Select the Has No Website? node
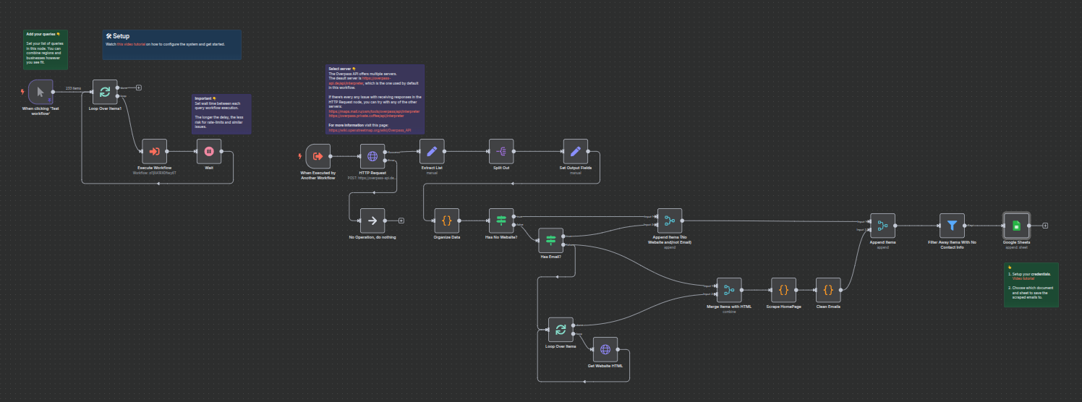The image size is (1082, 402). [501, 221]
